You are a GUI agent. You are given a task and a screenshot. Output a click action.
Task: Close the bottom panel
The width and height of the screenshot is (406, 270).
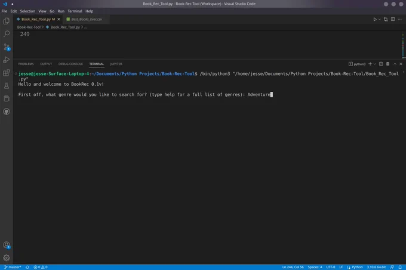click(x=401, y=64)
